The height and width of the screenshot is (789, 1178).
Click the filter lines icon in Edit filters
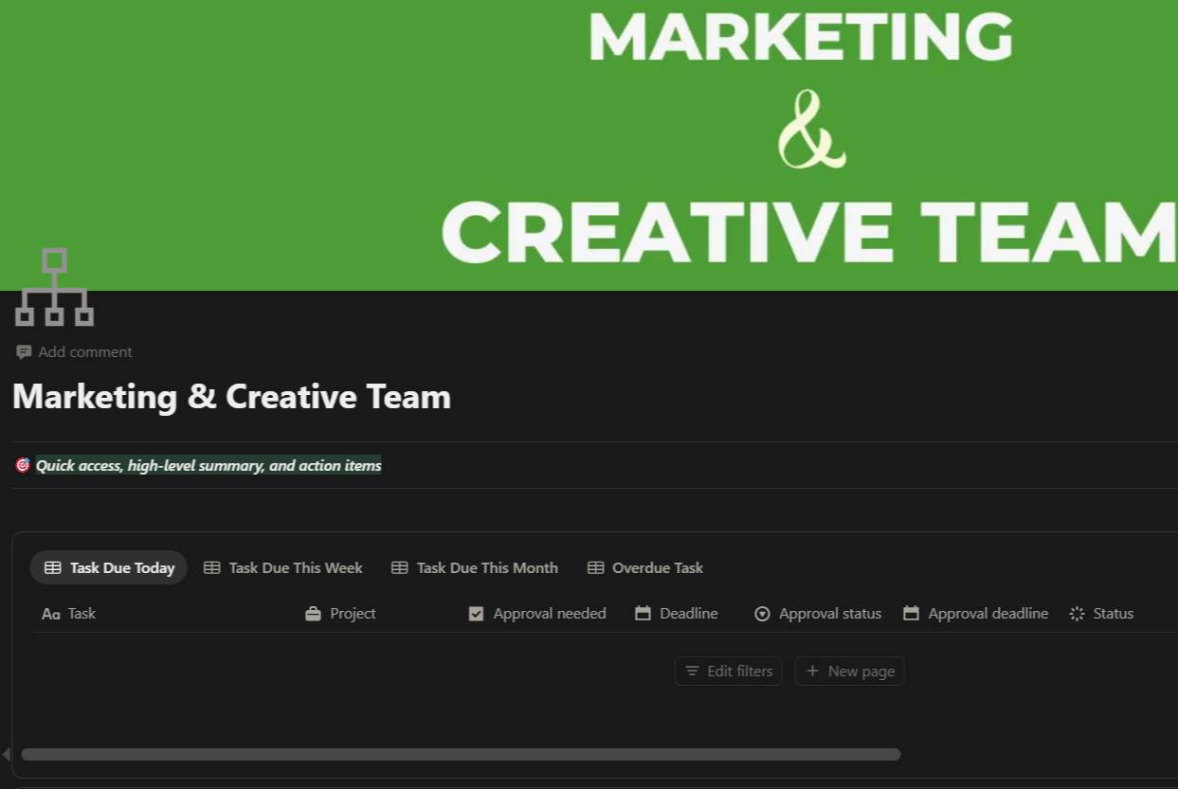[692, 671]
